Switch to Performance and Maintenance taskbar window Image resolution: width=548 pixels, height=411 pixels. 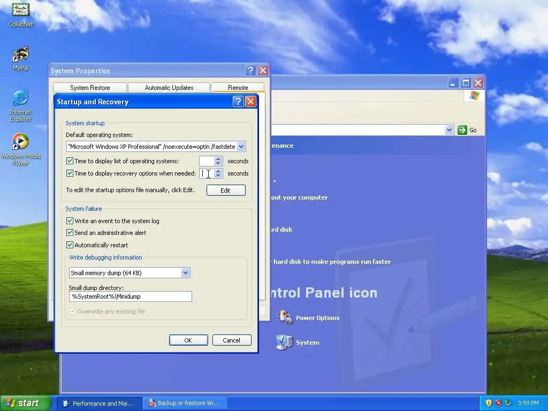[x=99, y=404]
